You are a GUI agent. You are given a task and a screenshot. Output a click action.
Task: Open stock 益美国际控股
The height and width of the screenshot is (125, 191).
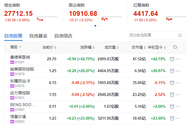(22, 69)
